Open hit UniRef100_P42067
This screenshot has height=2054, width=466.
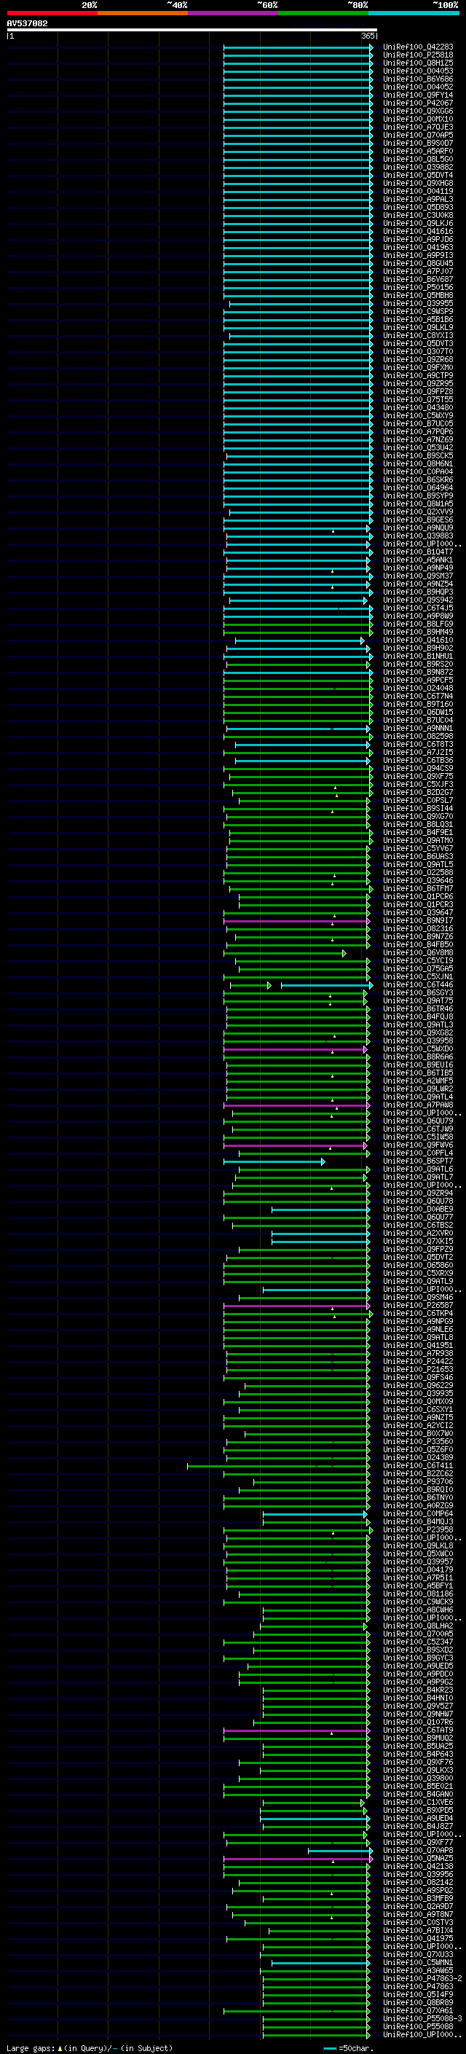click(418, 103)
